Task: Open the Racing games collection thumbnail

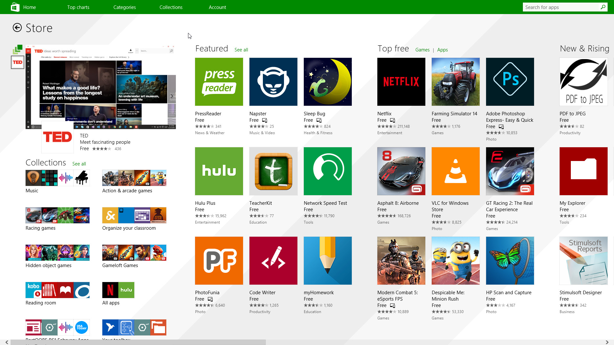Action: click(58, 215)
